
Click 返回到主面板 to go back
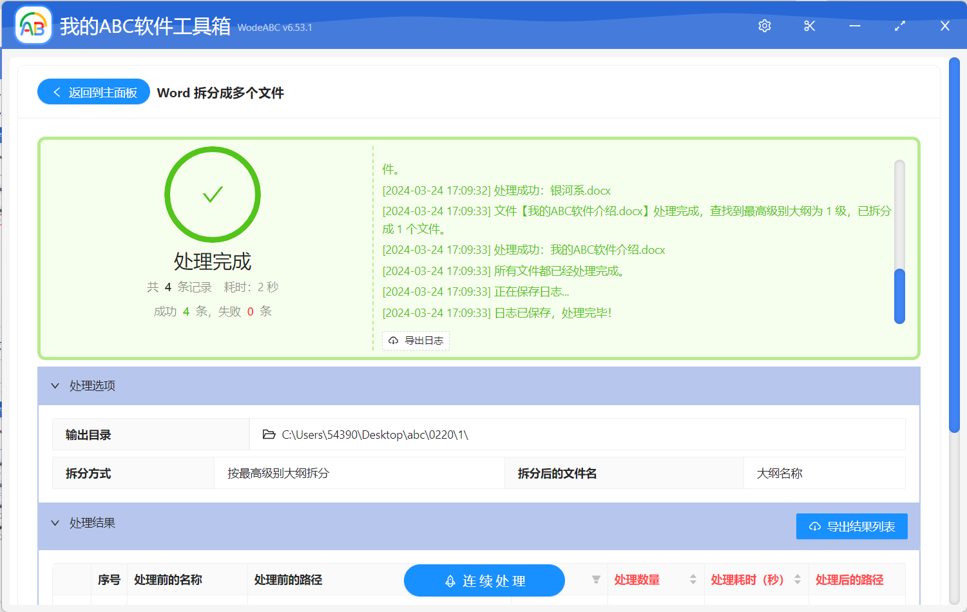click(93, 91)
